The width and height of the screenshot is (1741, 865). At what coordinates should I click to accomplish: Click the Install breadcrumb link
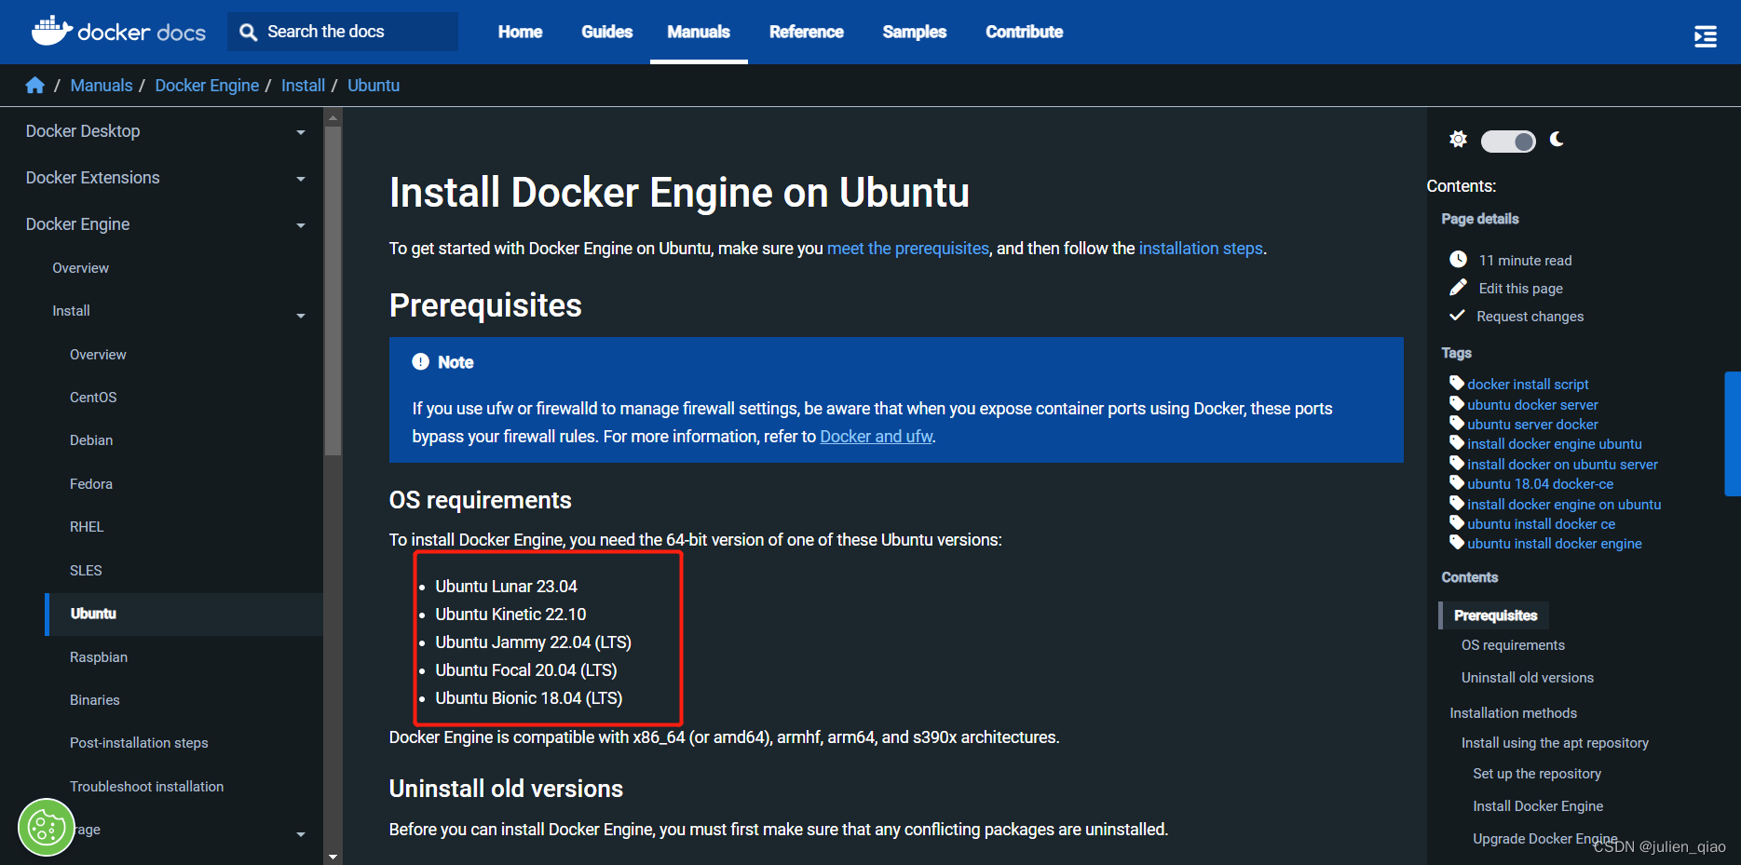(x=303, y=86)
